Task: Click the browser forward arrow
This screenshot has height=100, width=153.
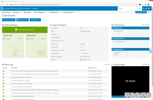Action: coord(5,4)
